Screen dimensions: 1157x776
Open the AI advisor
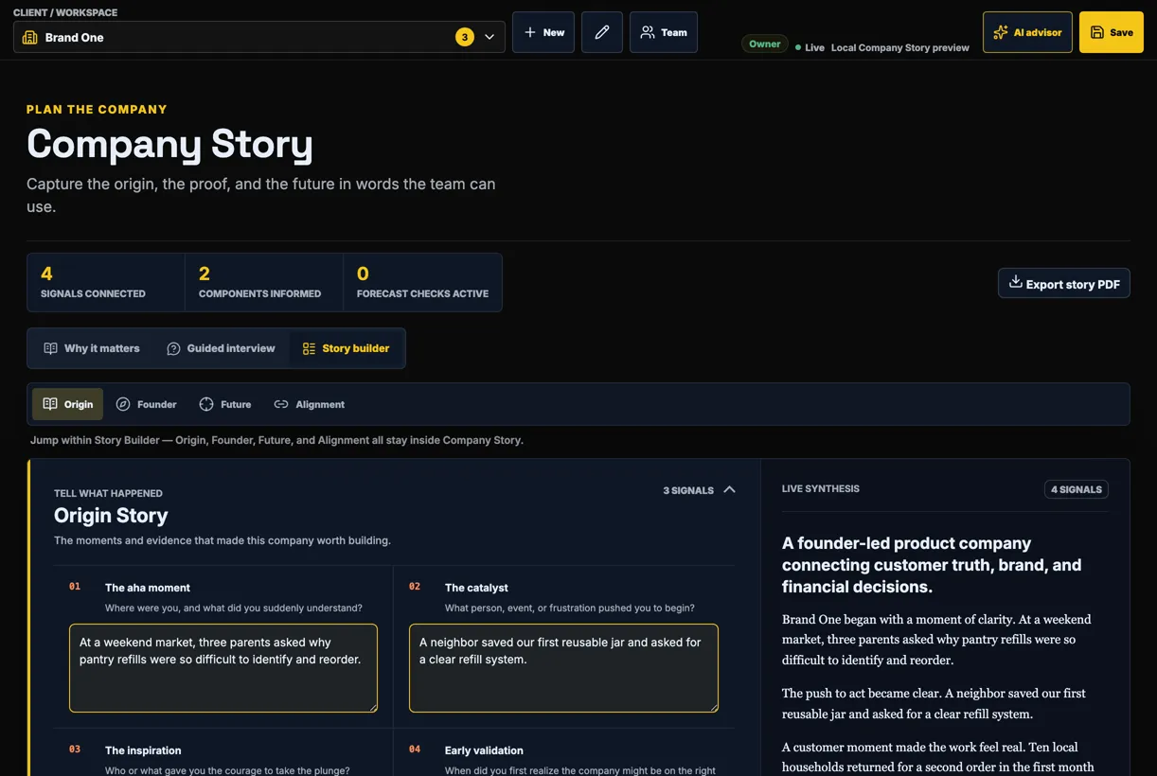[x=1027, y=32]
